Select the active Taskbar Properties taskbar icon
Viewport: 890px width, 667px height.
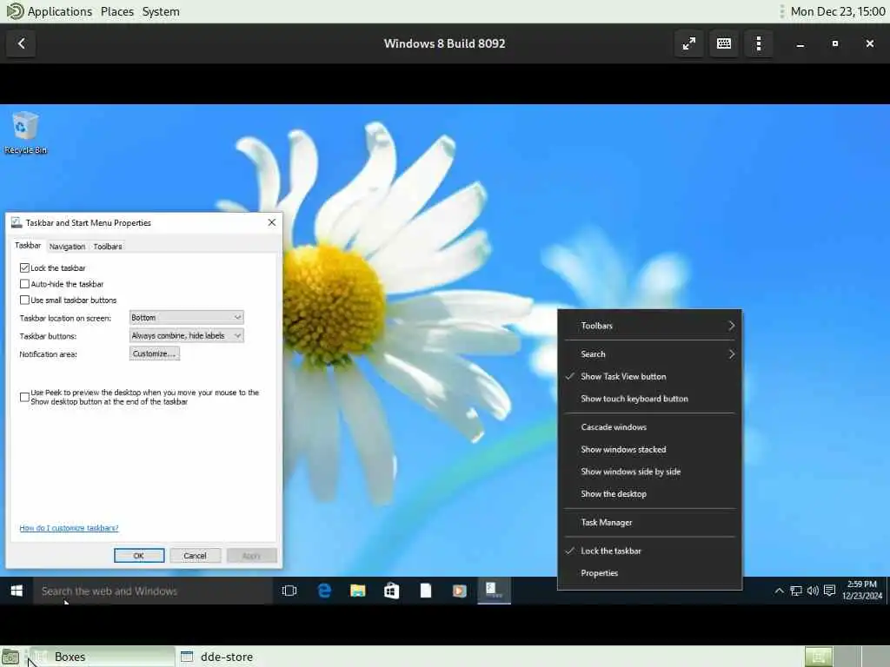[494, 591]
